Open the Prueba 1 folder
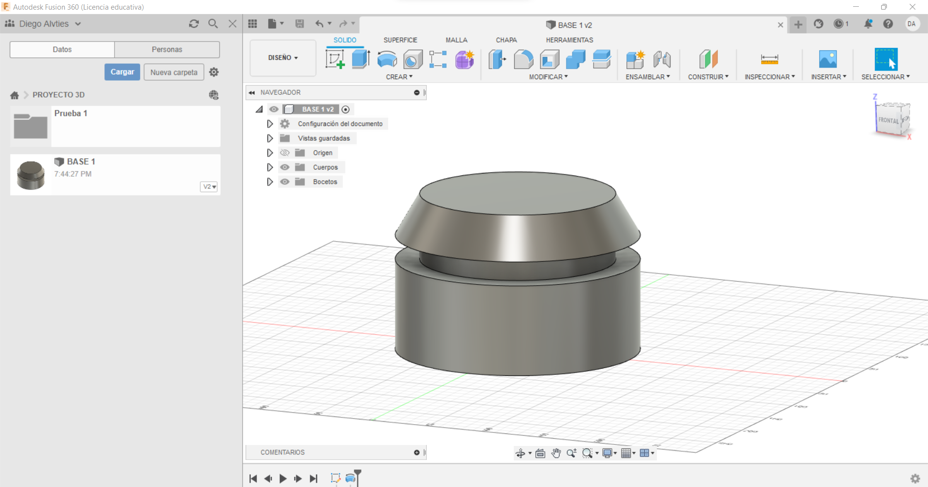 (115, 127)
